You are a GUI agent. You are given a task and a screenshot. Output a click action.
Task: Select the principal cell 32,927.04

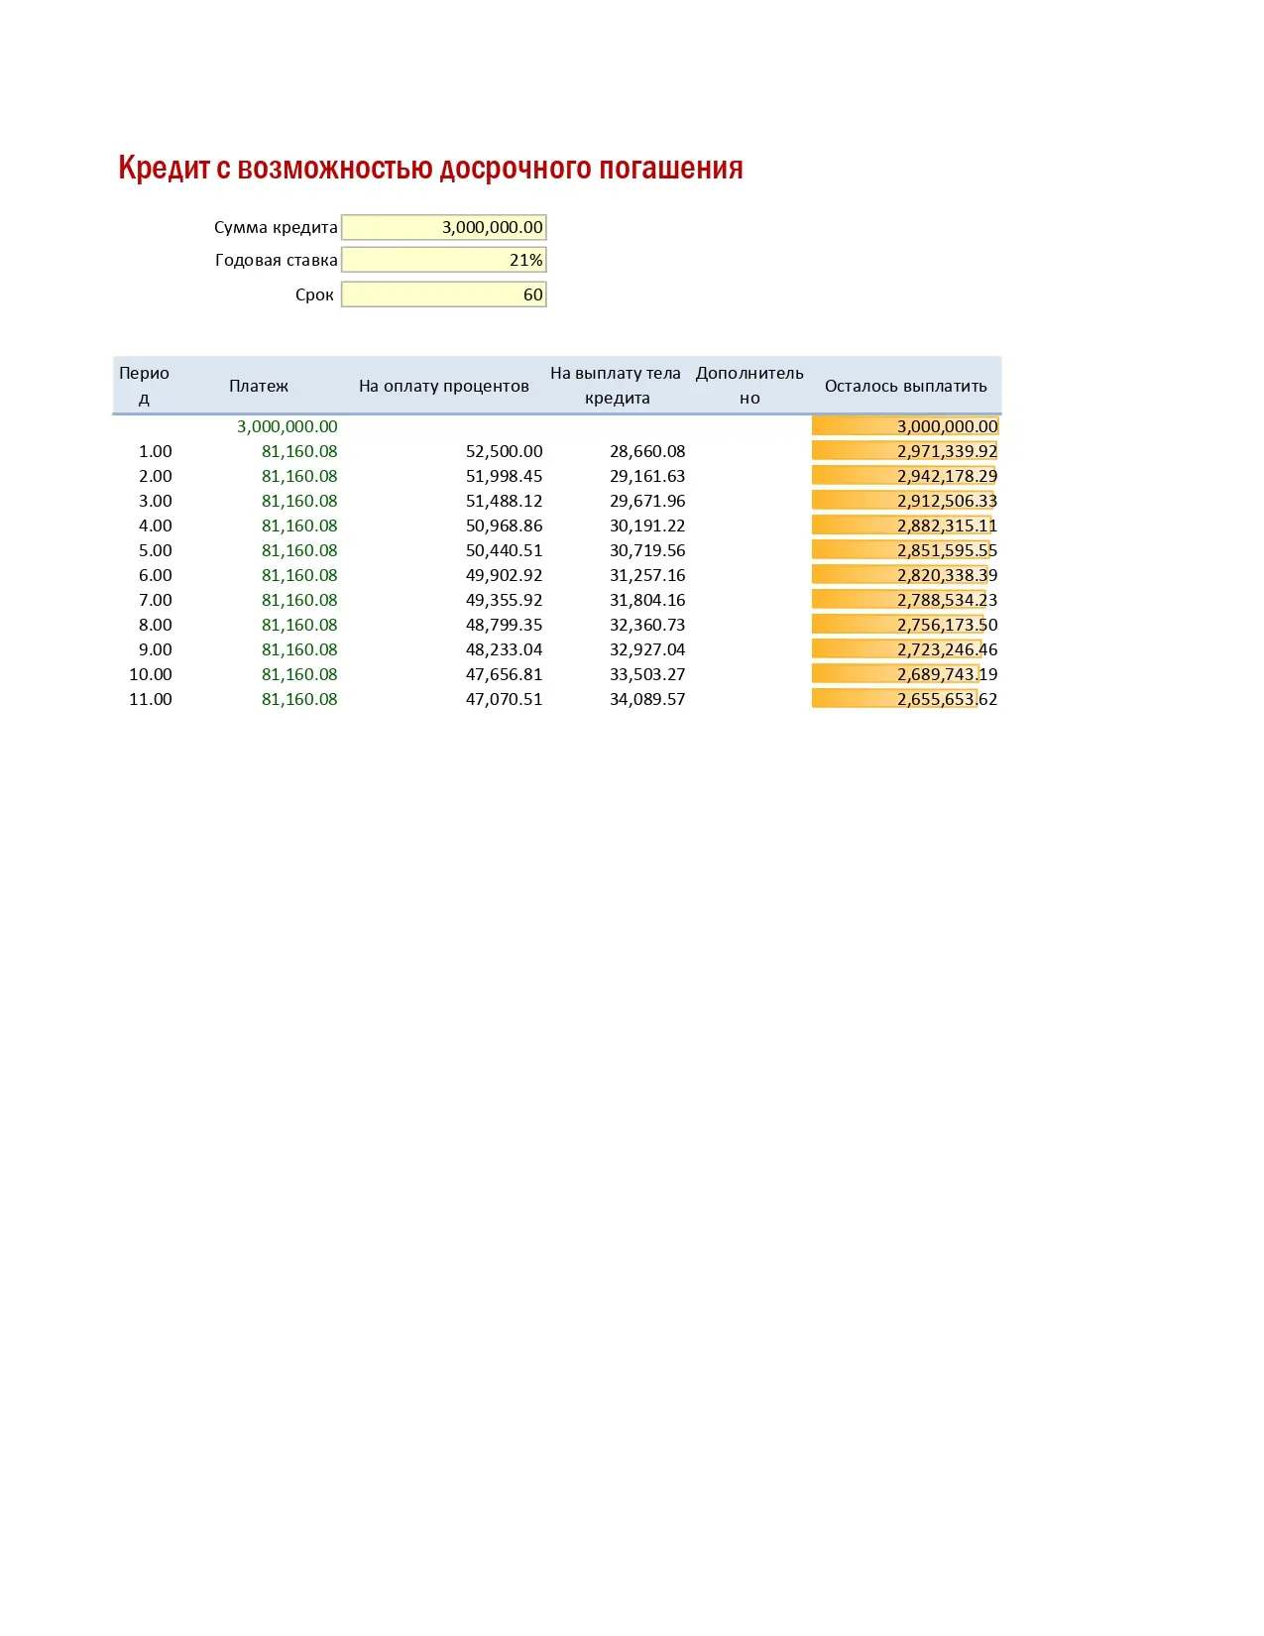647,649
